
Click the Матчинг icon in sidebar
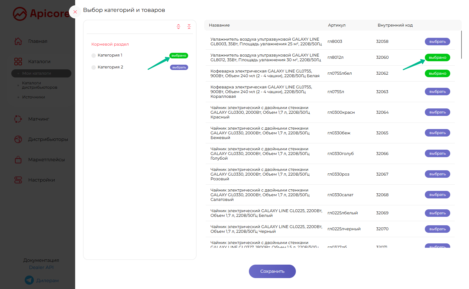18,119
